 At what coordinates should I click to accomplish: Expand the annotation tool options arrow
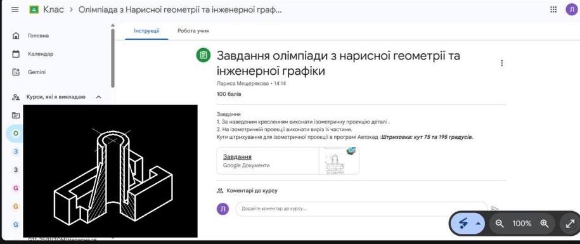coord(479,223)
